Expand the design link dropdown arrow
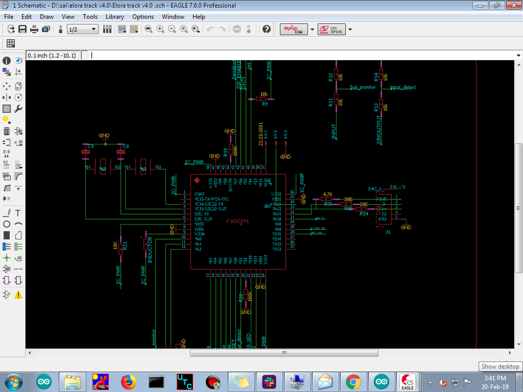Image resolution: width=523 pixels, height=392 pixels. (312, 29)
